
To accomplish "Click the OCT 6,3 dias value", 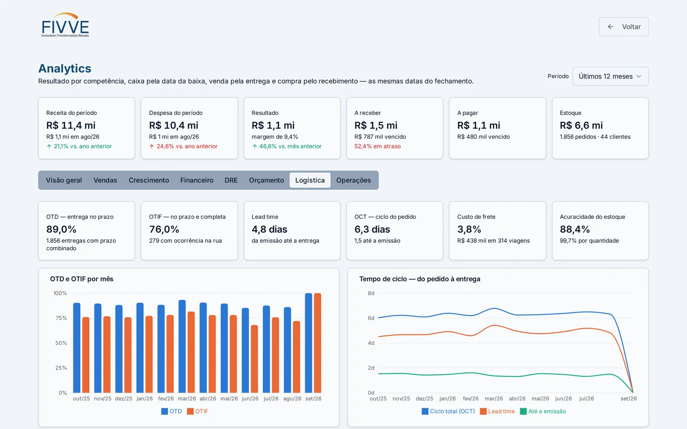I will point(372,230).
